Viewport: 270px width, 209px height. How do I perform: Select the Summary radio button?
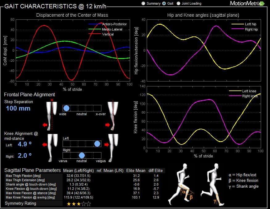[143, 3]
